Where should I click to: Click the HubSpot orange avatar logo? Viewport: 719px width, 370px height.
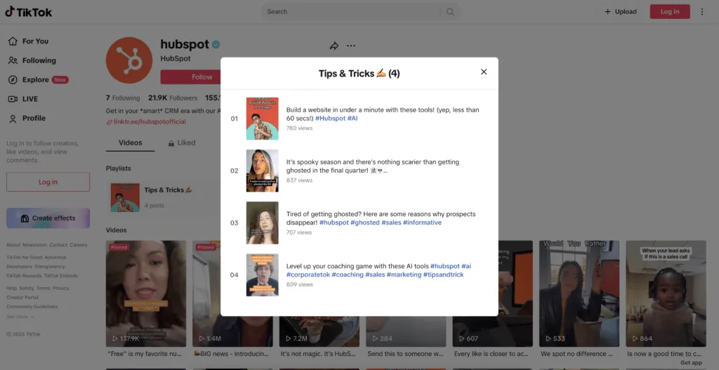pyautogui.click(x=129, y=60)
